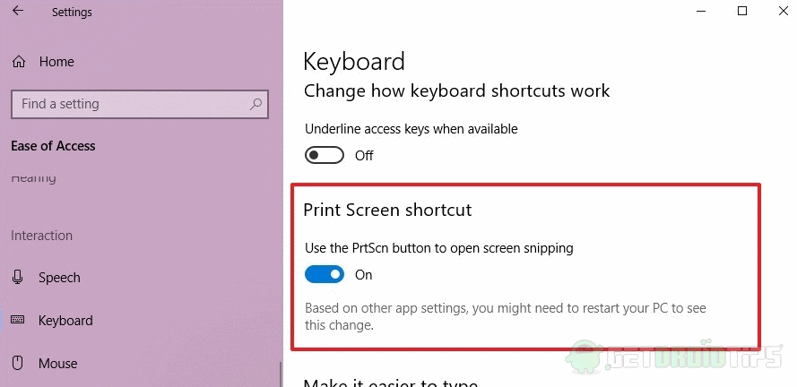Click the Find a setting search box
Screen dimensions: 797x387
pyautogui.click(x=140, y=104)
